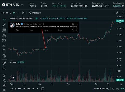Image resolution: width=125 pixels, height=92 pixels.
Task: Select the brush drawing tool
Action: 4,46
